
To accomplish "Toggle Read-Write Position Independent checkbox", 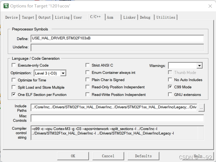I will point(88,94).
